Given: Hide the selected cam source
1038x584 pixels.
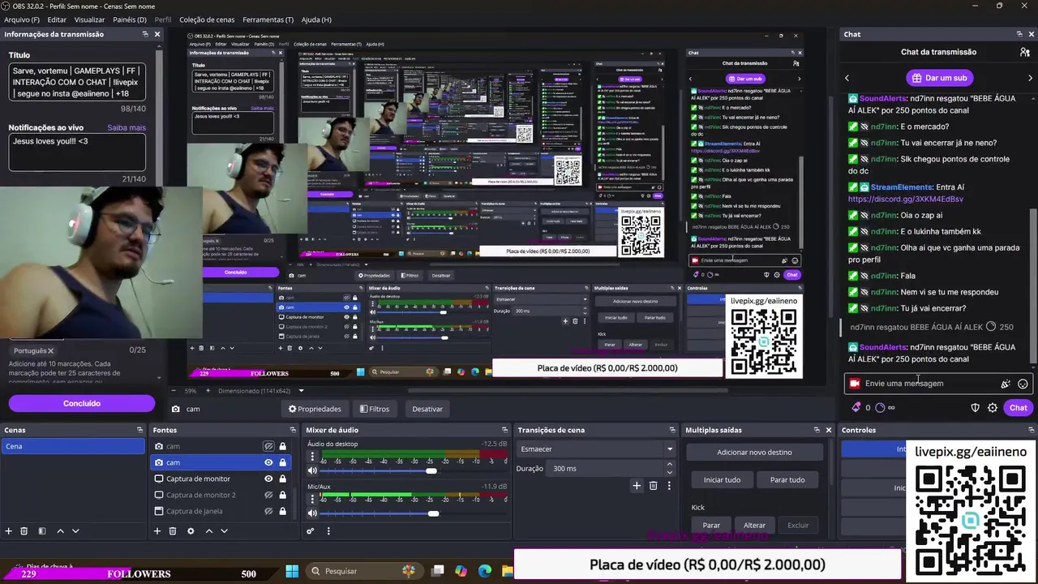Looking at the screenshot, I should (268, 462).
